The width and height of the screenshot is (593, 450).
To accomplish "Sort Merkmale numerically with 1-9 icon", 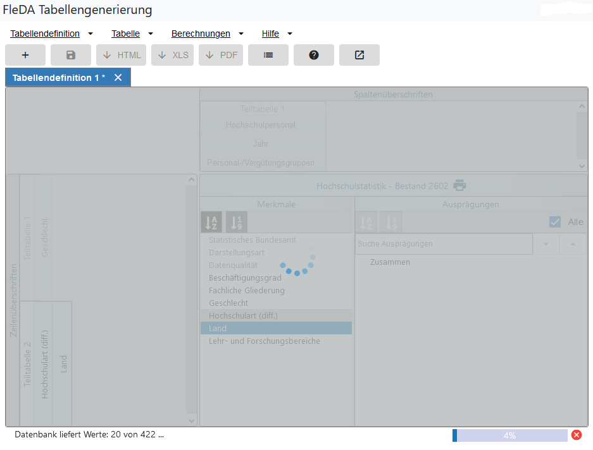I will pos(237,222).
